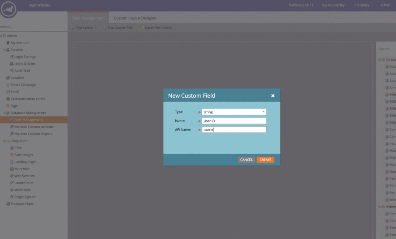
Task: Switch to Custom Layout Designer tab
Action: tap(135, 18)
